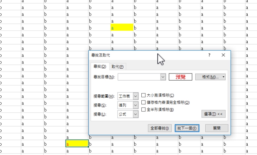Screen dimensions: 257x155
Task: Select the yellow cell with green 'a'
Action: coord(122,27)
